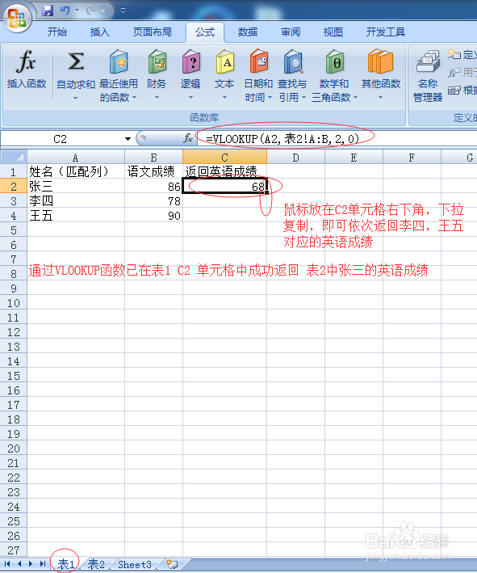Open the 日期和时间 functions icon

pos(259,62)
